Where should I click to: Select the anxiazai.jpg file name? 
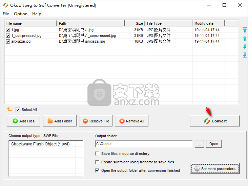[21, 41]
